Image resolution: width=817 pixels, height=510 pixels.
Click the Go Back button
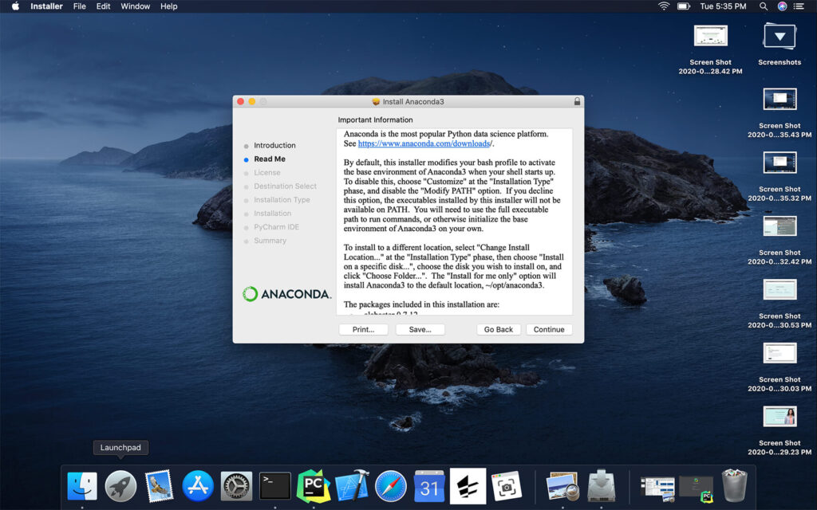[x=498, y=329]
